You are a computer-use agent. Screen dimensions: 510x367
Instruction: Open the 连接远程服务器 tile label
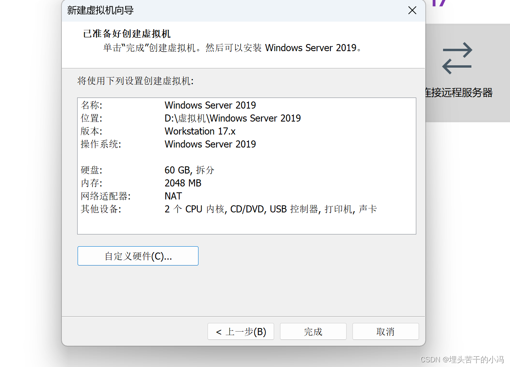click(459, 93)
